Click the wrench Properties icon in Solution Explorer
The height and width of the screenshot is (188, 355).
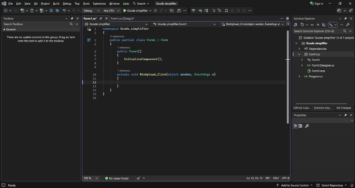click(x=348, y=25)
